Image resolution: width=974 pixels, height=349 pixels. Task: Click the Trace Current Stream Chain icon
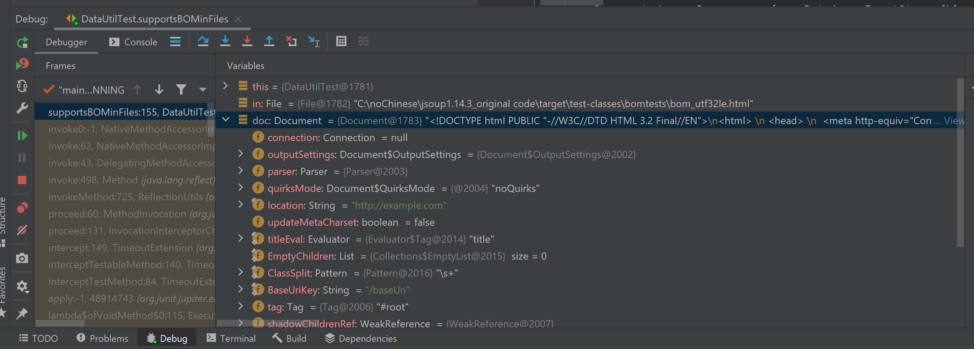coord(363,41)
